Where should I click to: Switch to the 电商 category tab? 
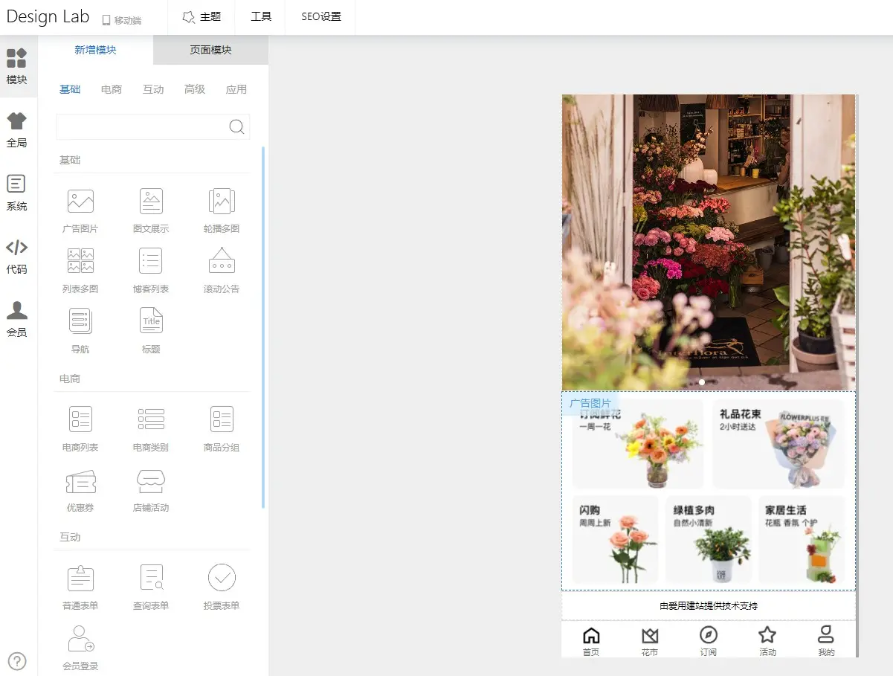112,89
